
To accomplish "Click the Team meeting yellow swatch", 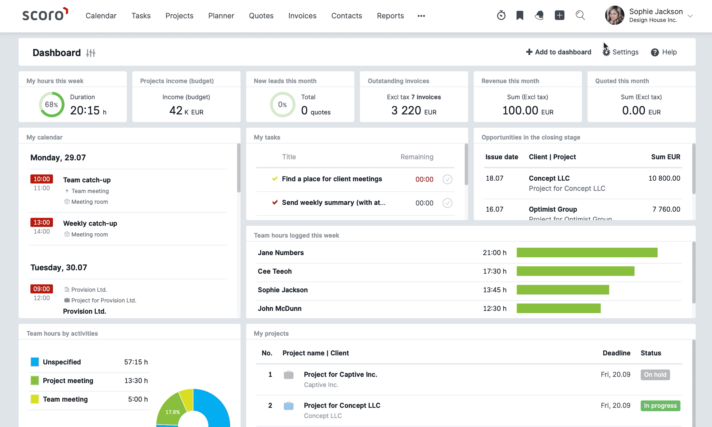I will click(35, 399).
